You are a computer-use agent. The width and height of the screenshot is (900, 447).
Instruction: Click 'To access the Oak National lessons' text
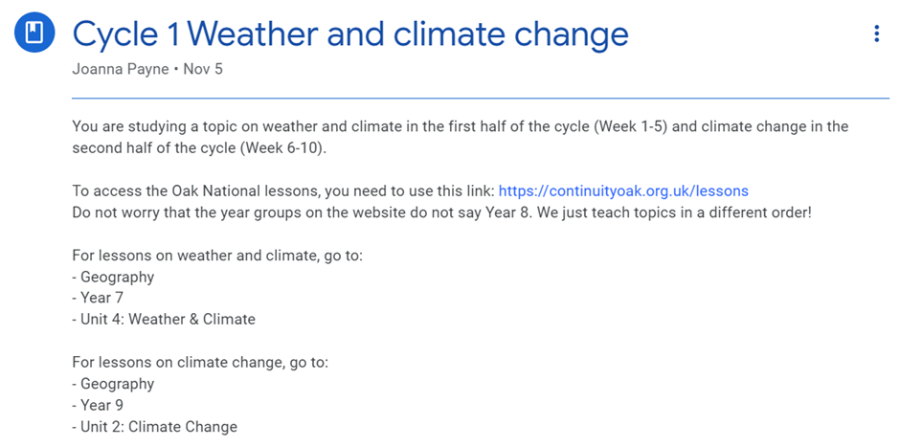[283, 191]
